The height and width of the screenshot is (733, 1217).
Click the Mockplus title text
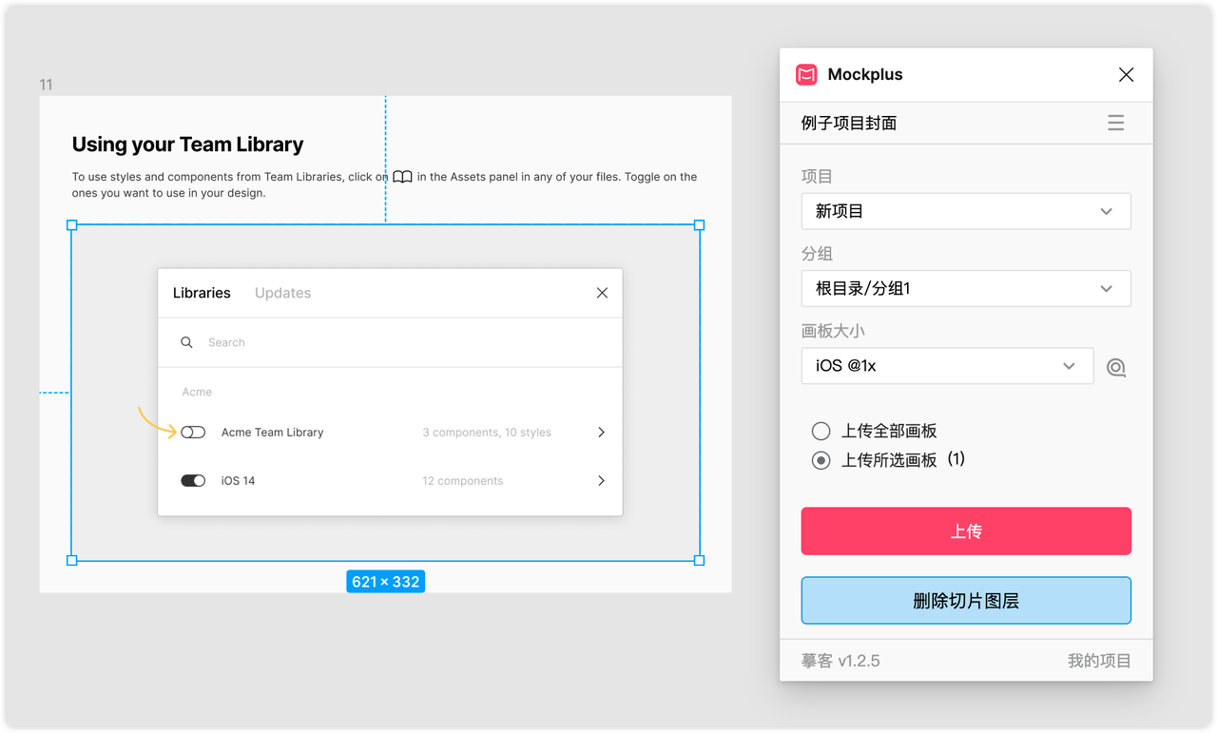865,74
